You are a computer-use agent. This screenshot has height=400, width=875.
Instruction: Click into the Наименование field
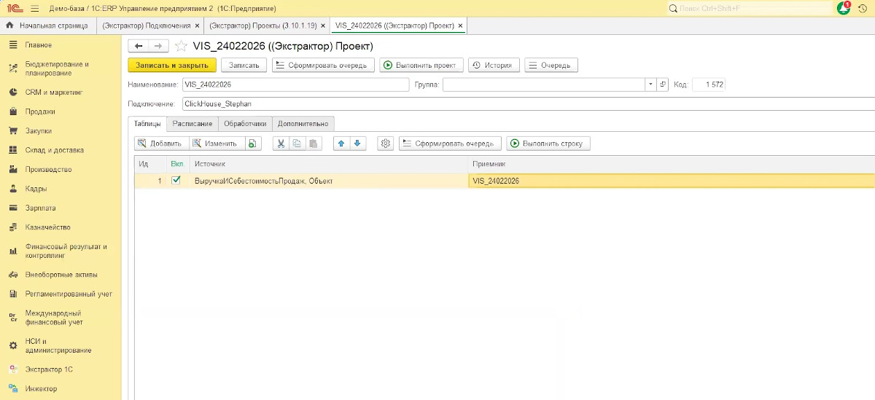[x=295, y=85]
